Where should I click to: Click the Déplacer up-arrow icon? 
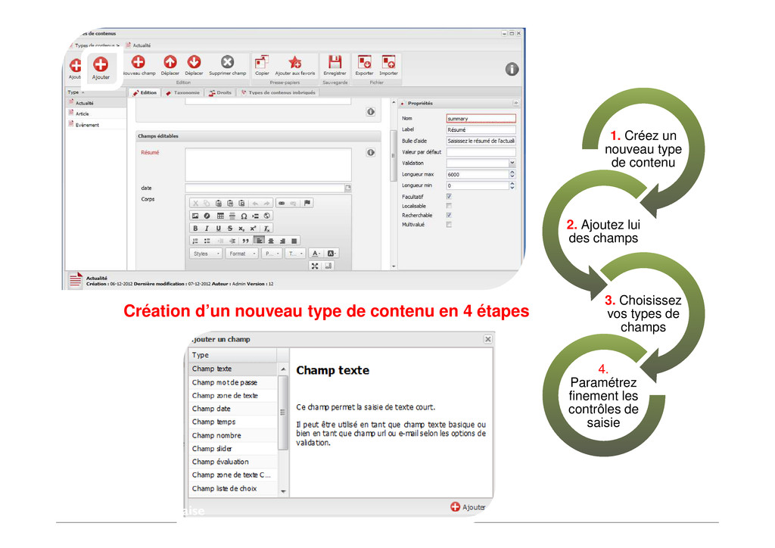coord(170,62)
